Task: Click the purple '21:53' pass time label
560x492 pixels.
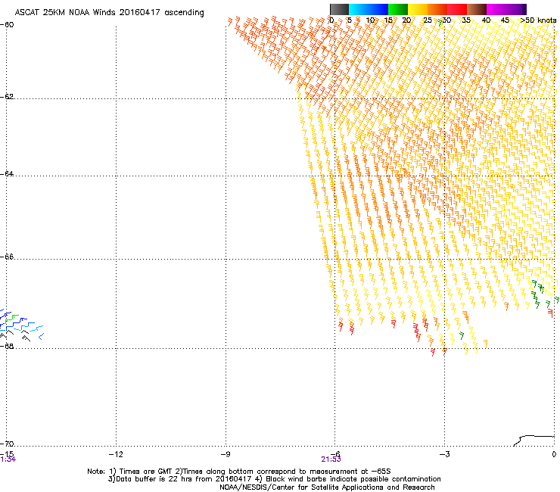Action: pos(331,459)
